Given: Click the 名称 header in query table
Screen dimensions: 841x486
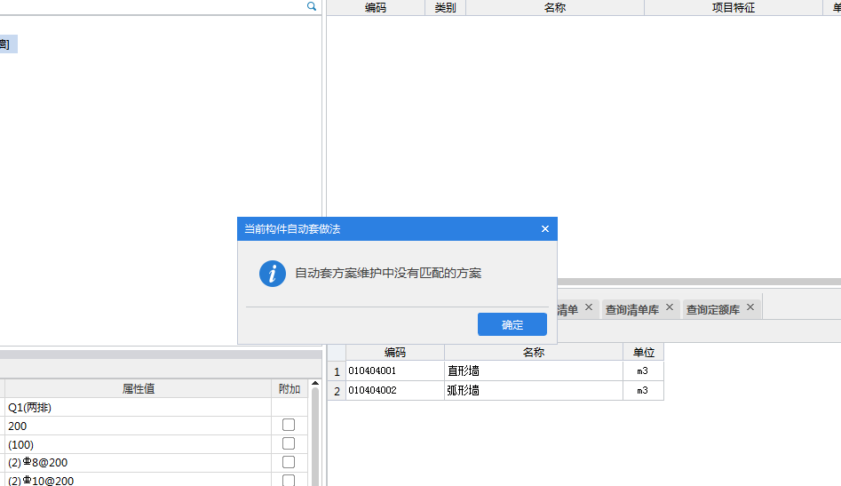Looking at the screenshot, I should pyautogui.click(x=533, y=353).
